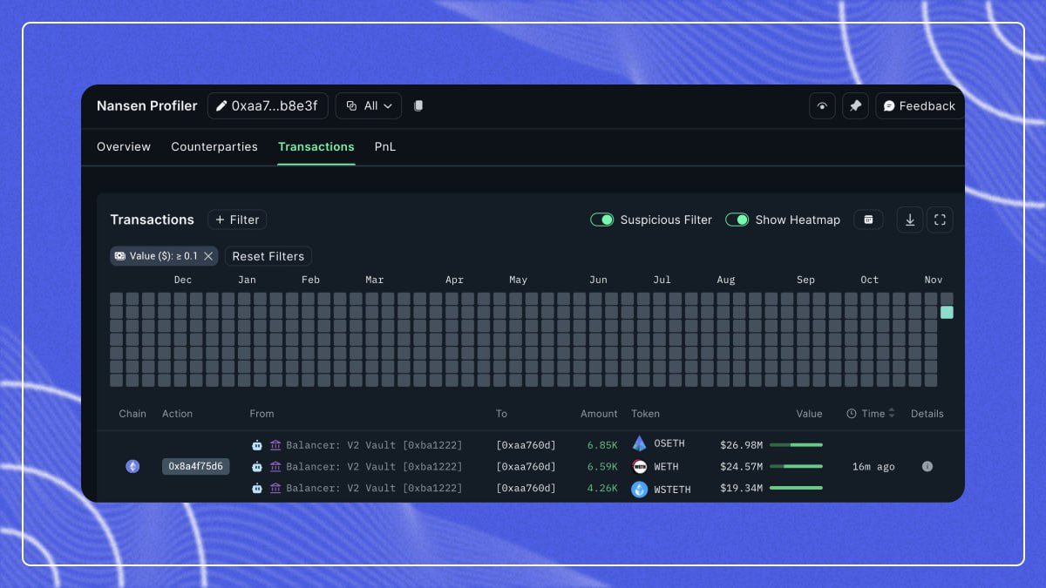Turn off the Show Heatmap toggle
1046x588 pixels.
click(x=737, y=220)
